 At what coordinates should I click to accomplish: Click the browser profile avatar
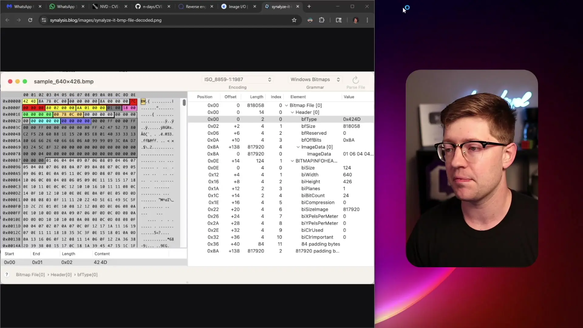coord(356,20)
